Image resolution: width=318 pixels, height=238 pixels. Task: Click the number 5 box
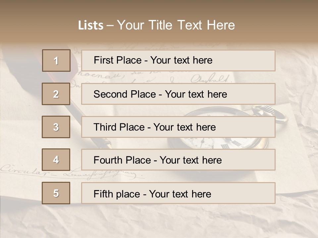(56, 193)
